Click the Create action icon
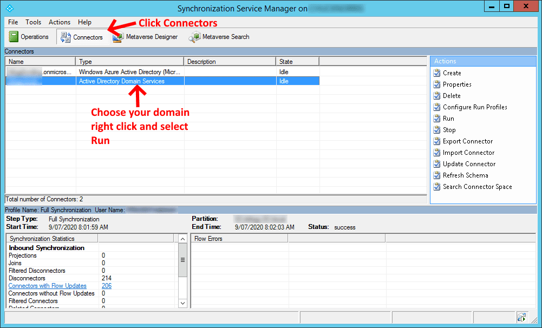542x328 pixels. click(x=437, y=73)
